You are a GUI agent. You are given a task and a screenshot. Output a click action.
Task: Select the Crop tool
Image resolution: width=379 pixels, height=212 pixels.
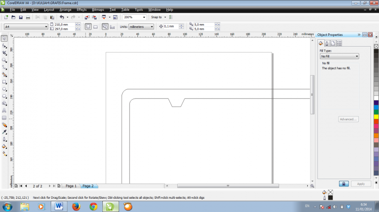[x=4, y=53]
